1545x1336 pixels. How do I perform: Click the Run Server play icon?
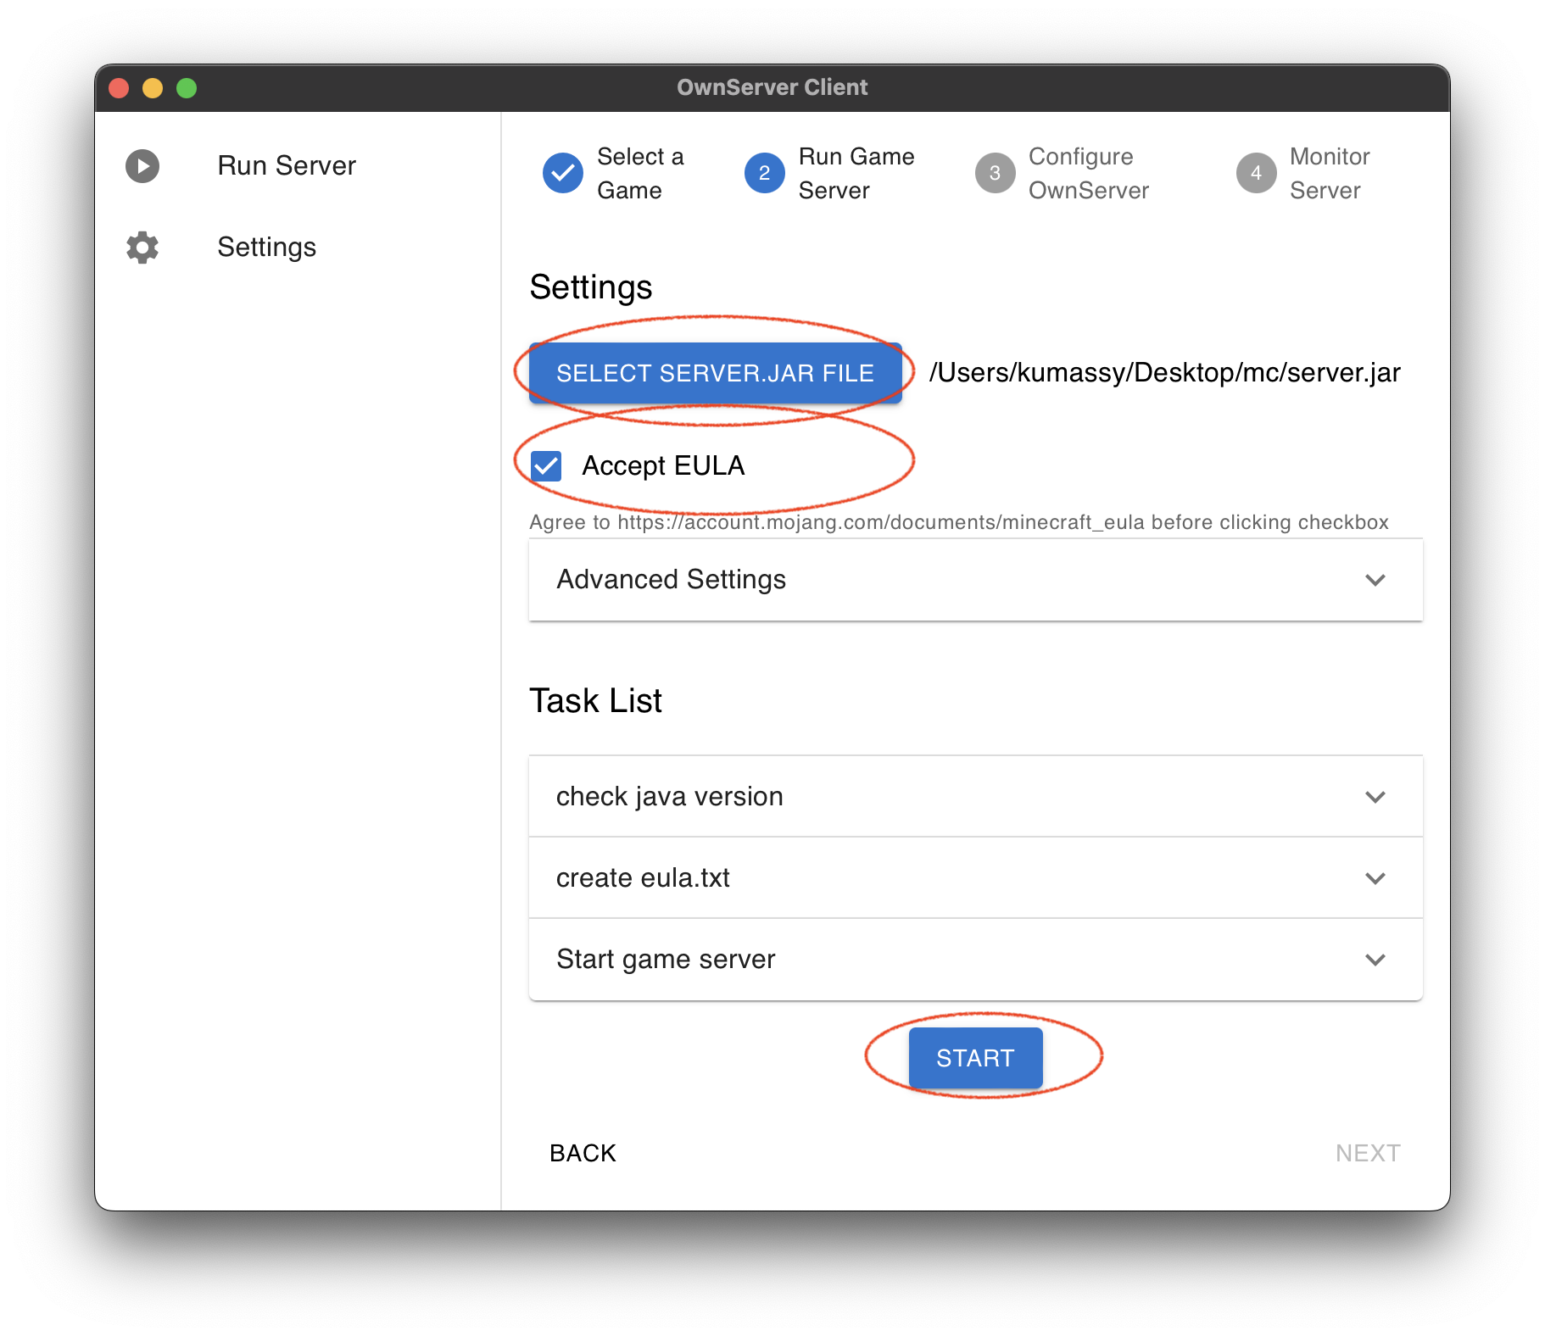[142, 166]
